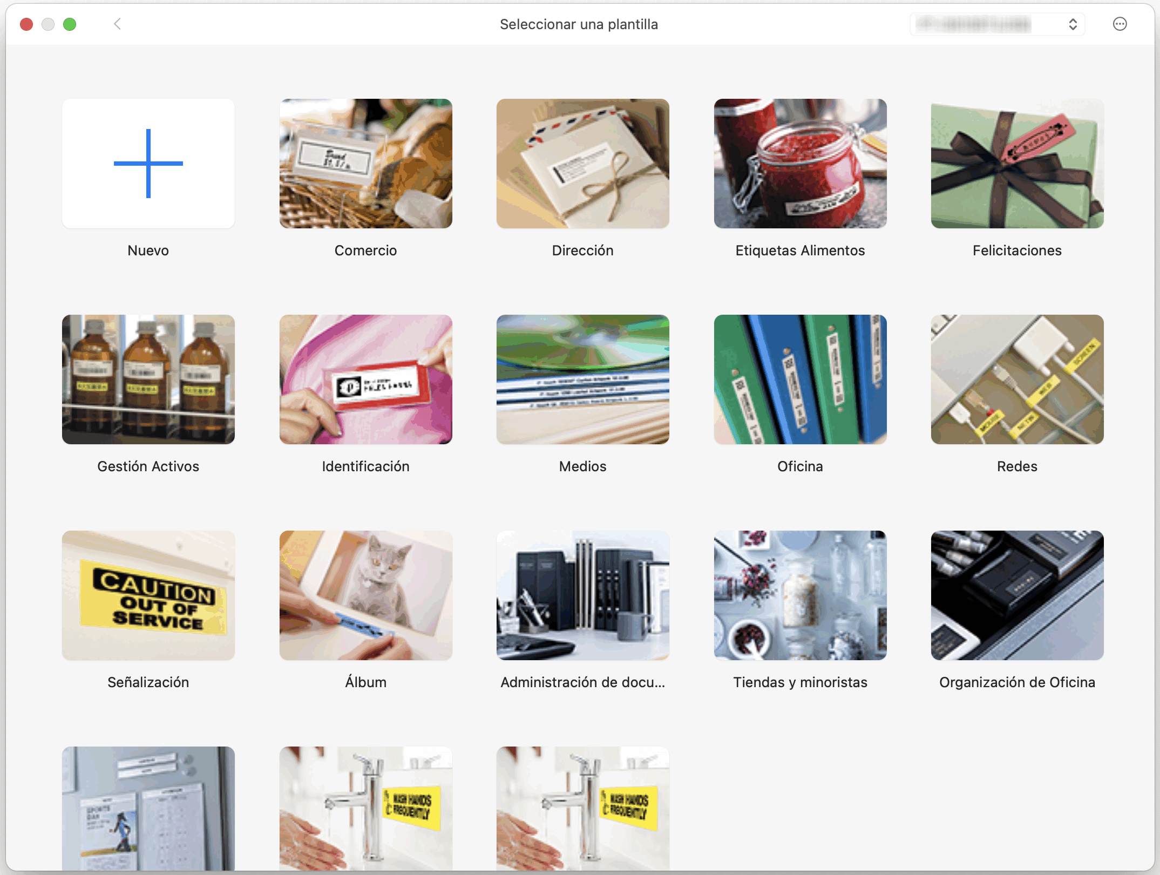Click the Señalización label text

tap(148, 682)
